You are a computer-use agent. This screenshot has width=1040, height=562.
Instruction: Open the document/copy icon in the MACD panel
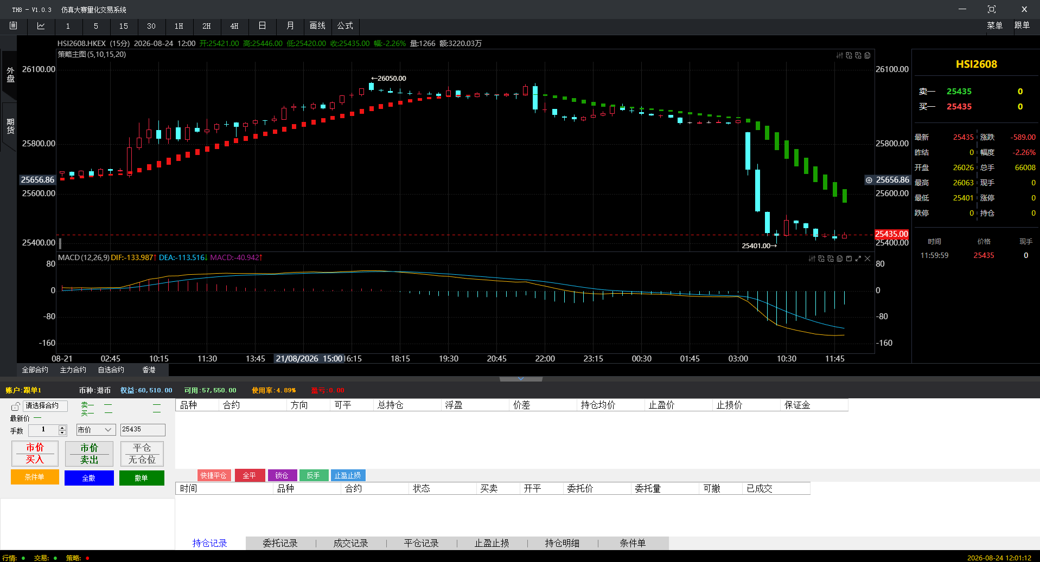click(x=840, y=259)
